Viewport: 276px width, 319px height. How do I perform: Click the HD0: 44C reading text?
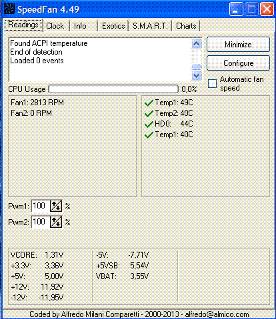174,124
